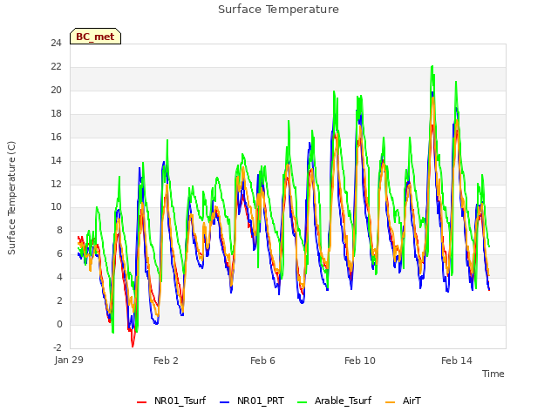The height and width of the screenshot is (418, 558).
Task: Click the green Arable_Tsurf legend swatch
Action: pyautogui.click(x=303, y=402)
